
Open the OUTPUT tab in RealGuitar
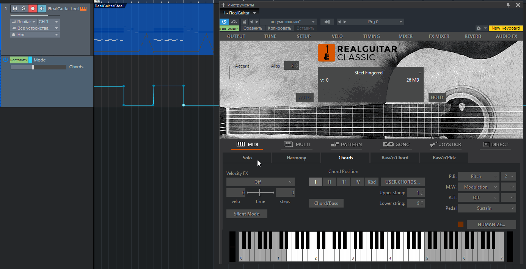(x=236, y=36)
